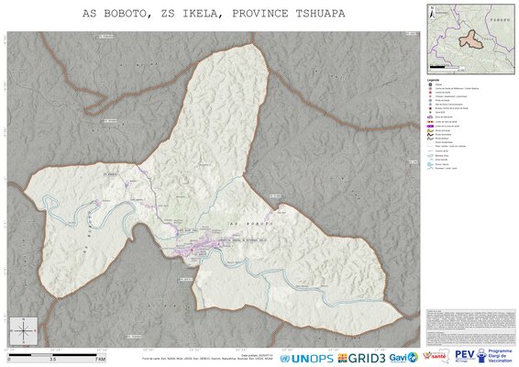Click the Légende heading
The image size is (519, 367).
[434, 80]
